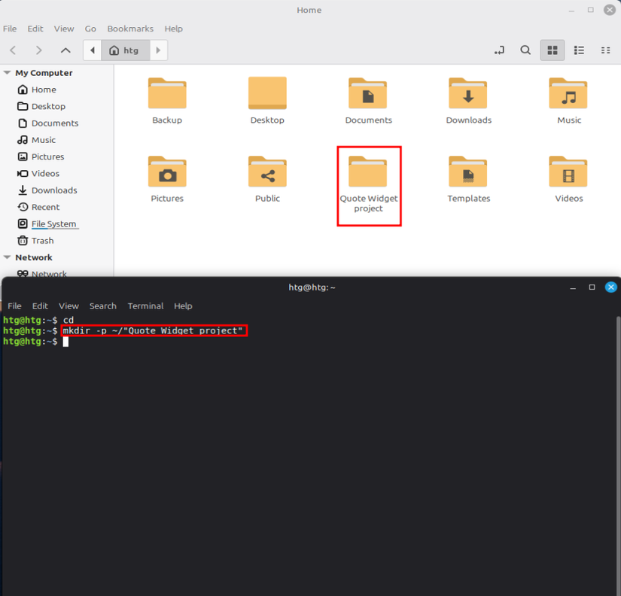The width and height of the screenshot is (621, 596).
Task: Toggle the location entry bar icon
Action: [499, 50]
